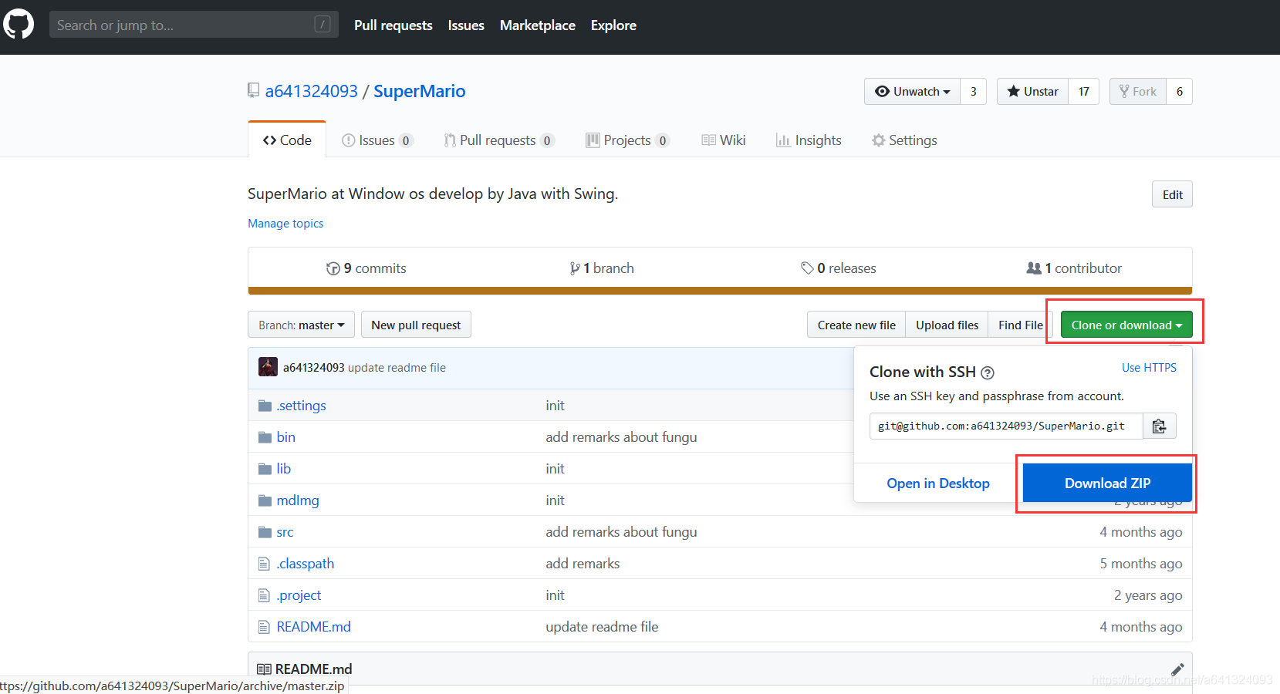Open the .classpath file link
The width and height of the screenshot is (1280, 694).
[x=306, y=564]
